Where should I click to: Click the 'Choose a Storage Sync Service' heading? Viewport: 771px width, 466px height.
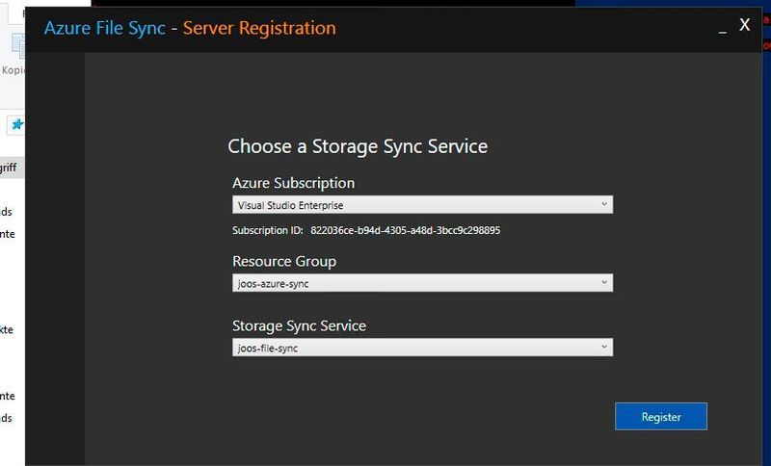[358, 146]
